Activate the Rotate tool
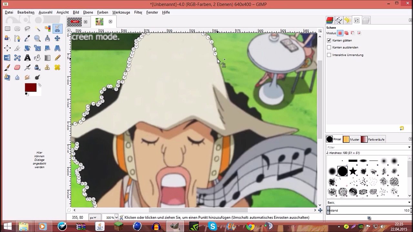Screen dimensions: 413x232 pyautogui.click(x=27, y=48)
